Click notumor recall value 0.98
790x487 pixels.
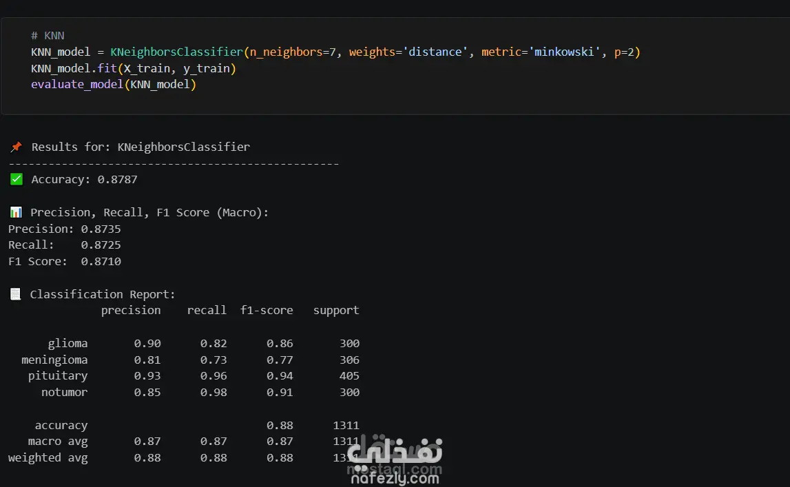pyautogui.click(x=214, y=393)
